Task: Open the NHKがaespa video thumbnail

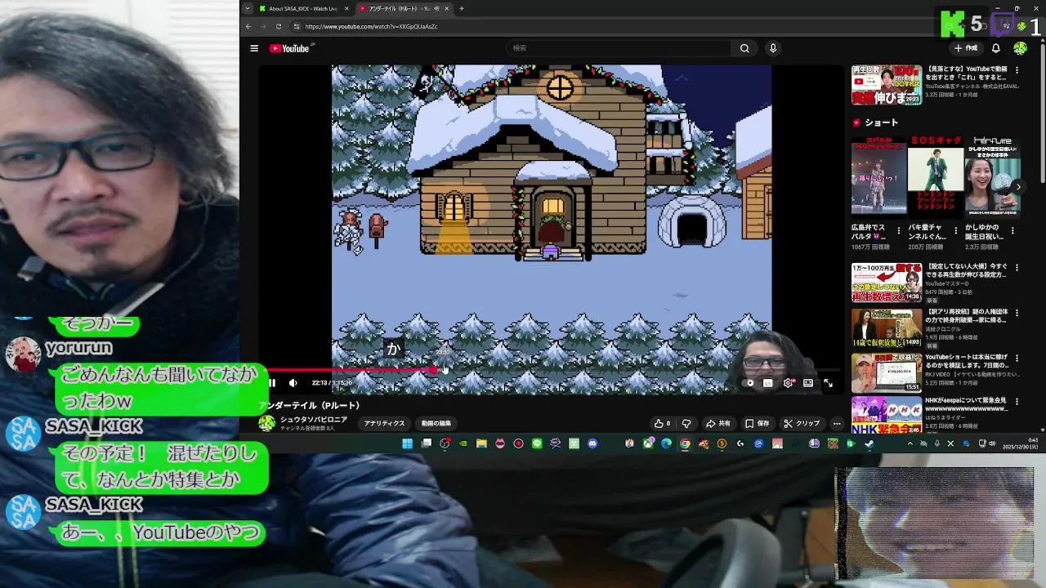Action: point(887,415)
